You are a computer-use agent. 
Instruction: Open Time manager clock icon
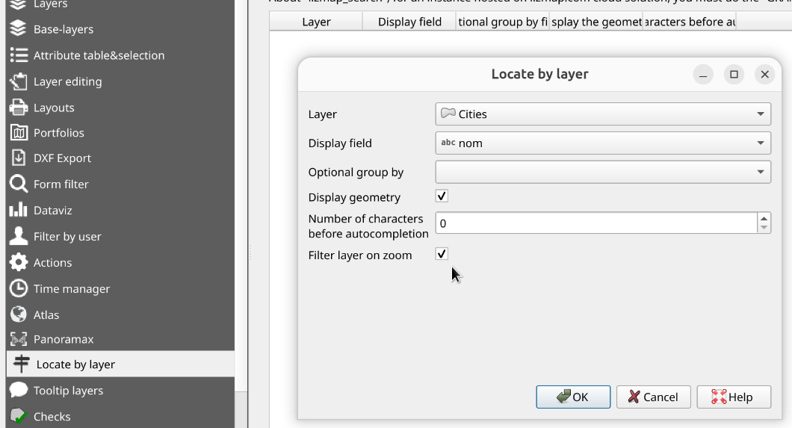[x=19, y=288]
